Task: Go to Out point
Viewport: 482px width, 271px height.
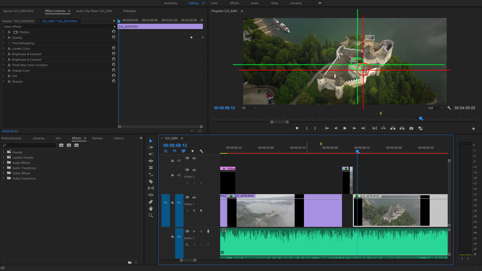Action: (x=363, y=128)
